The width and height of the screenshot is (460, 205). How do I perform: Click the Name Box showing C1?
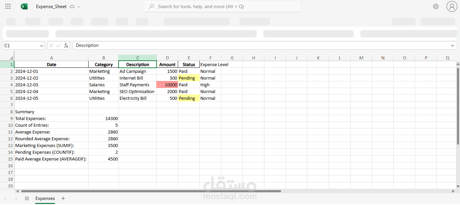21,46
